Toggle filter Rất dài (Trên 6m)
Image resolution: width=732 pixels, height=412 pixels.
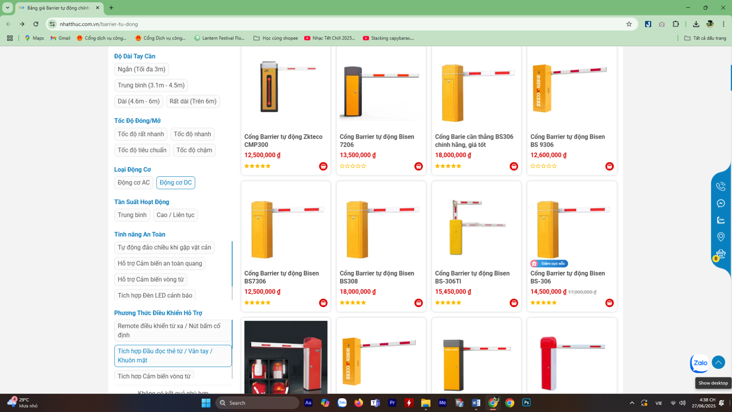pyautogui.click(x=193, y=101)
